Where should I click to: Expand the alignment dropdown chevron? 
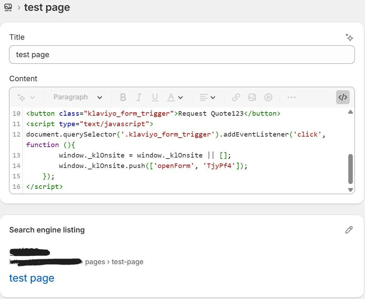click(x=213, y=97)
